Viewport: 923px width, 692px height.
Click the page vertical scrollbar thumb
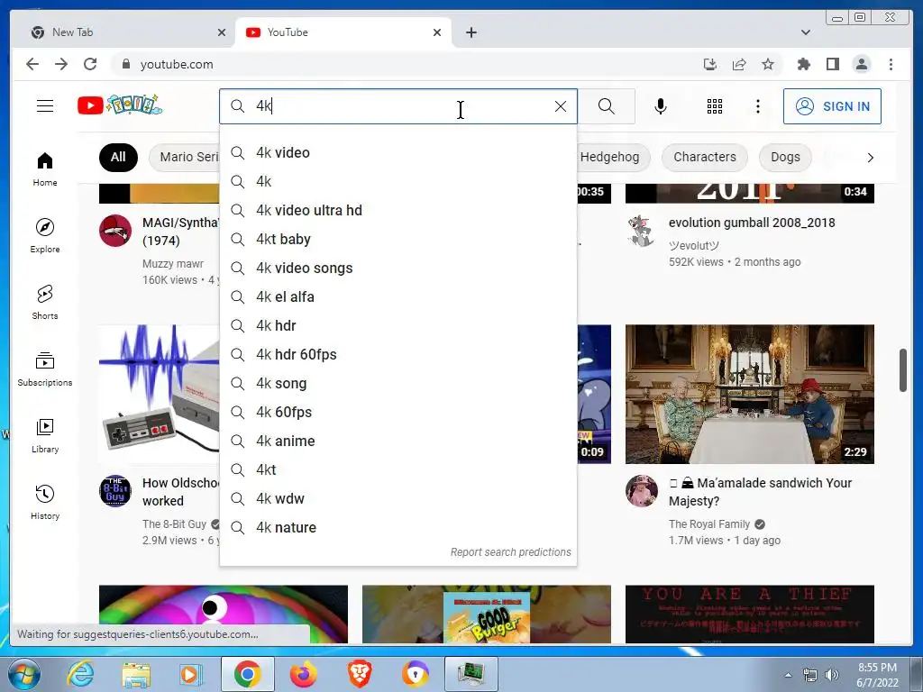902,370
